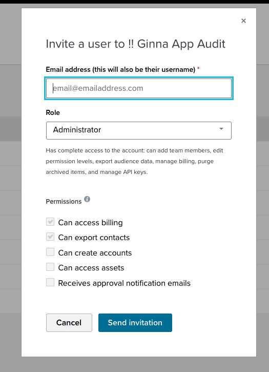Enable the Can access assets checkbox
Viewport: 269px width, 372px height.
(x=50, y=267)
